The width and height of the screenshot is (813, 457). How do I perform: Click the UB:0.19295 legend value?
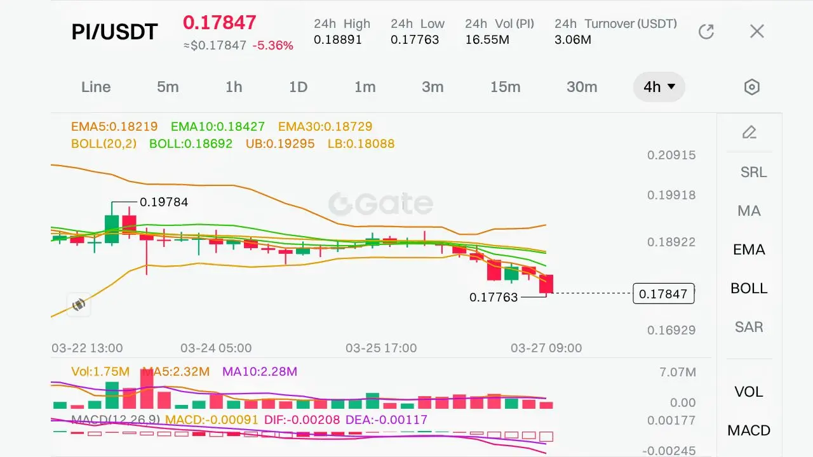(280, 143)
